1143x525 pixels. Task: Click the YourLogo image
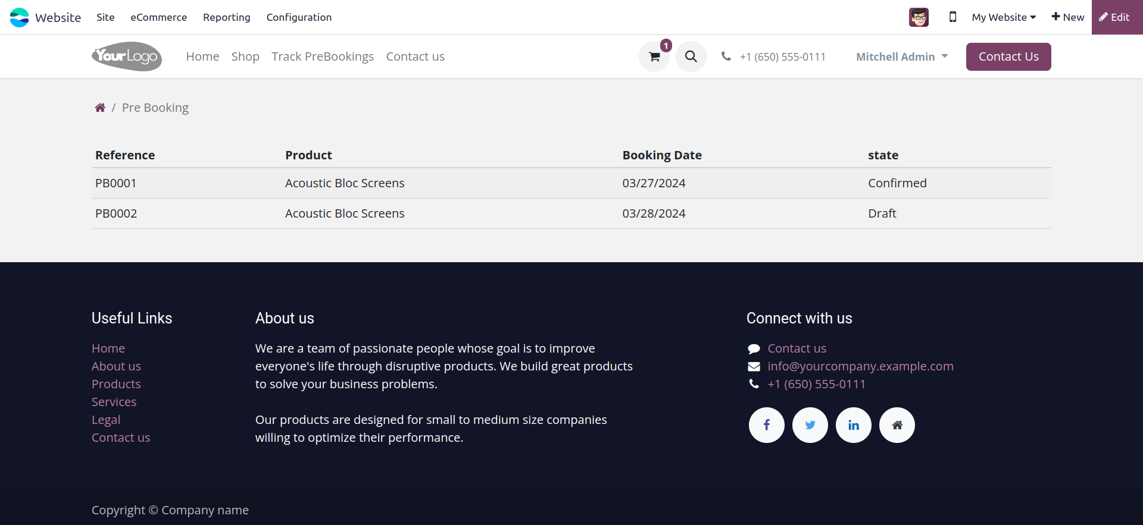point(127,56)
